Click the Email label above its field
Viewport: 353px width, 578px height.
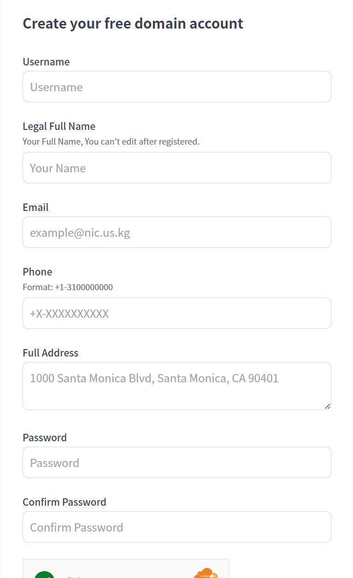35,207
